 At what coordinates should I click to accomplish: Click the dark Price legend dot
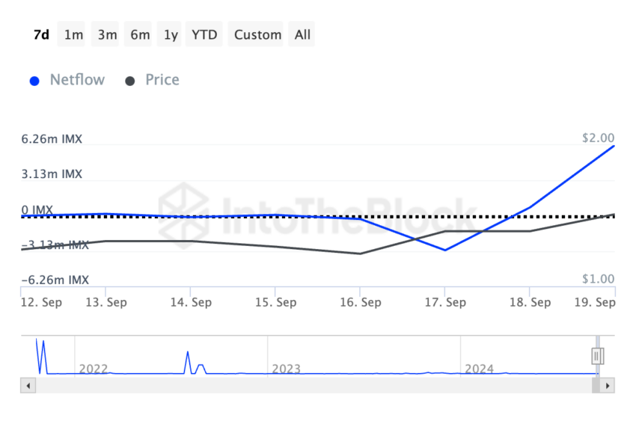(x=130, y=81)
